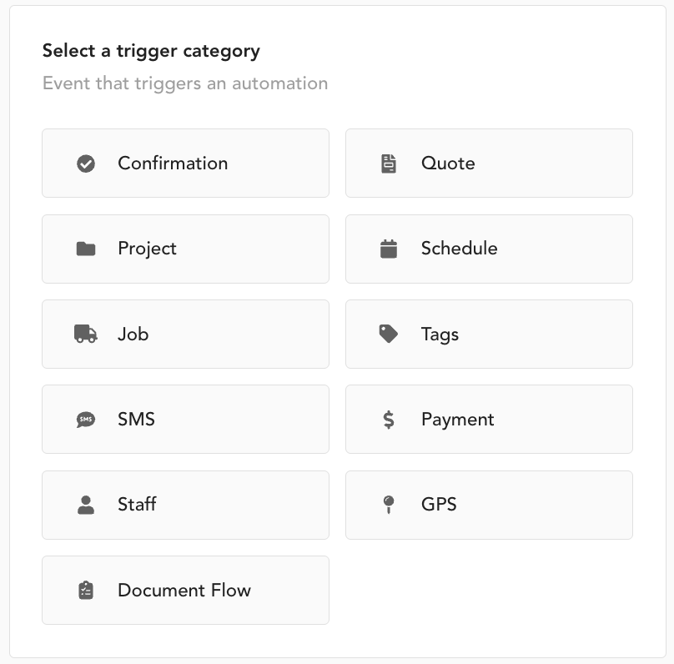Click the folder icon beside Project
This screenshot has height=664, width=674.
(86, 249)
